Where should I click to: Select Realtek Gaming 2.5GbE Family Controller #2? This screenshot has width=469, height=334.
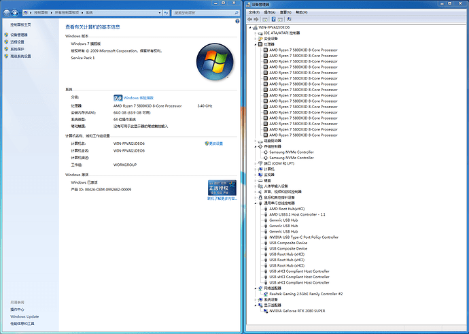pos(306,294)
